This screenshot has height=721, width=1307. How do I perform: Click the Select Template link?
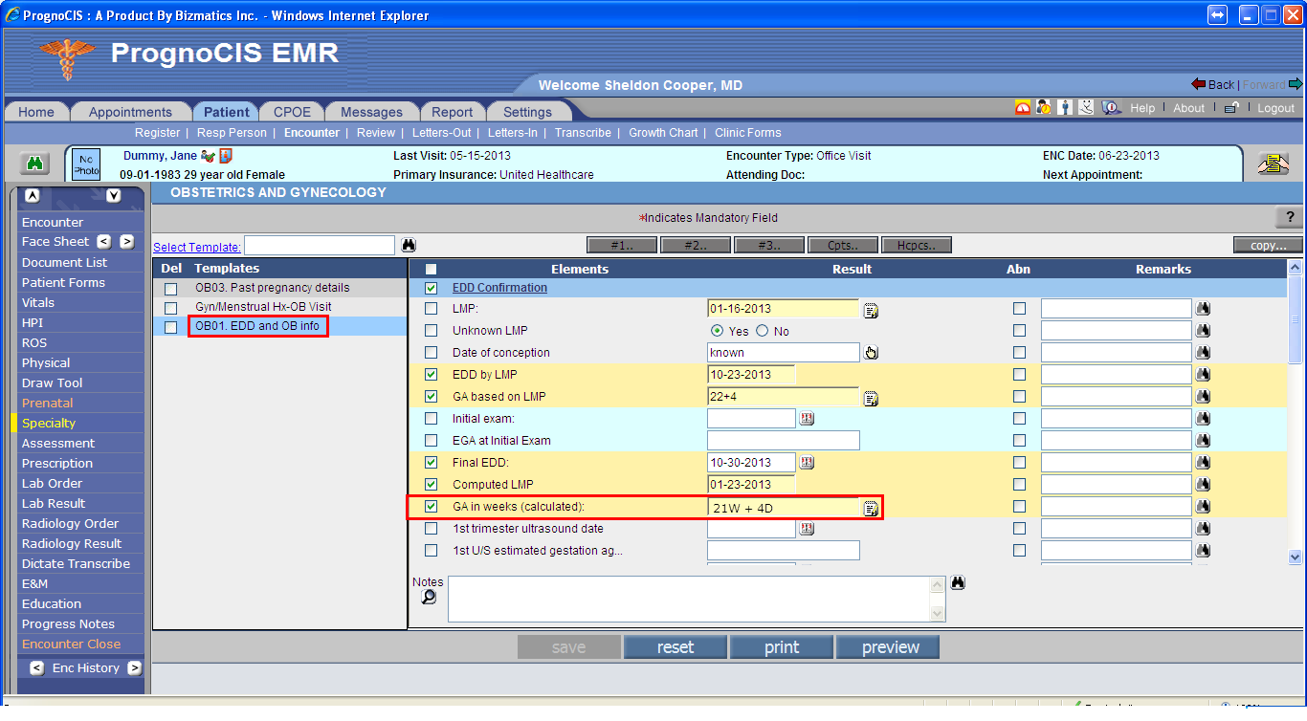tap(197, 247)
